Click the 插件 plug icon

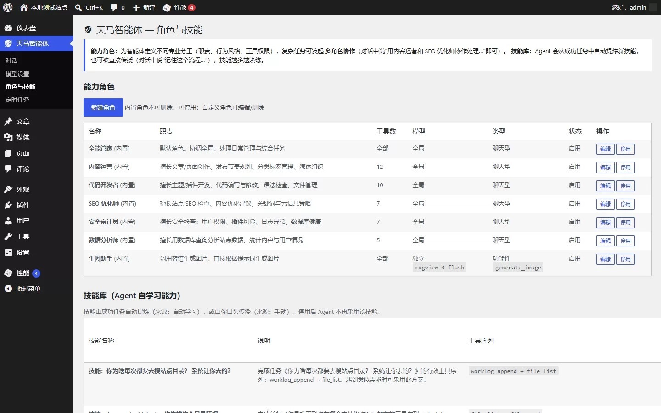click(x=8, y=205)
